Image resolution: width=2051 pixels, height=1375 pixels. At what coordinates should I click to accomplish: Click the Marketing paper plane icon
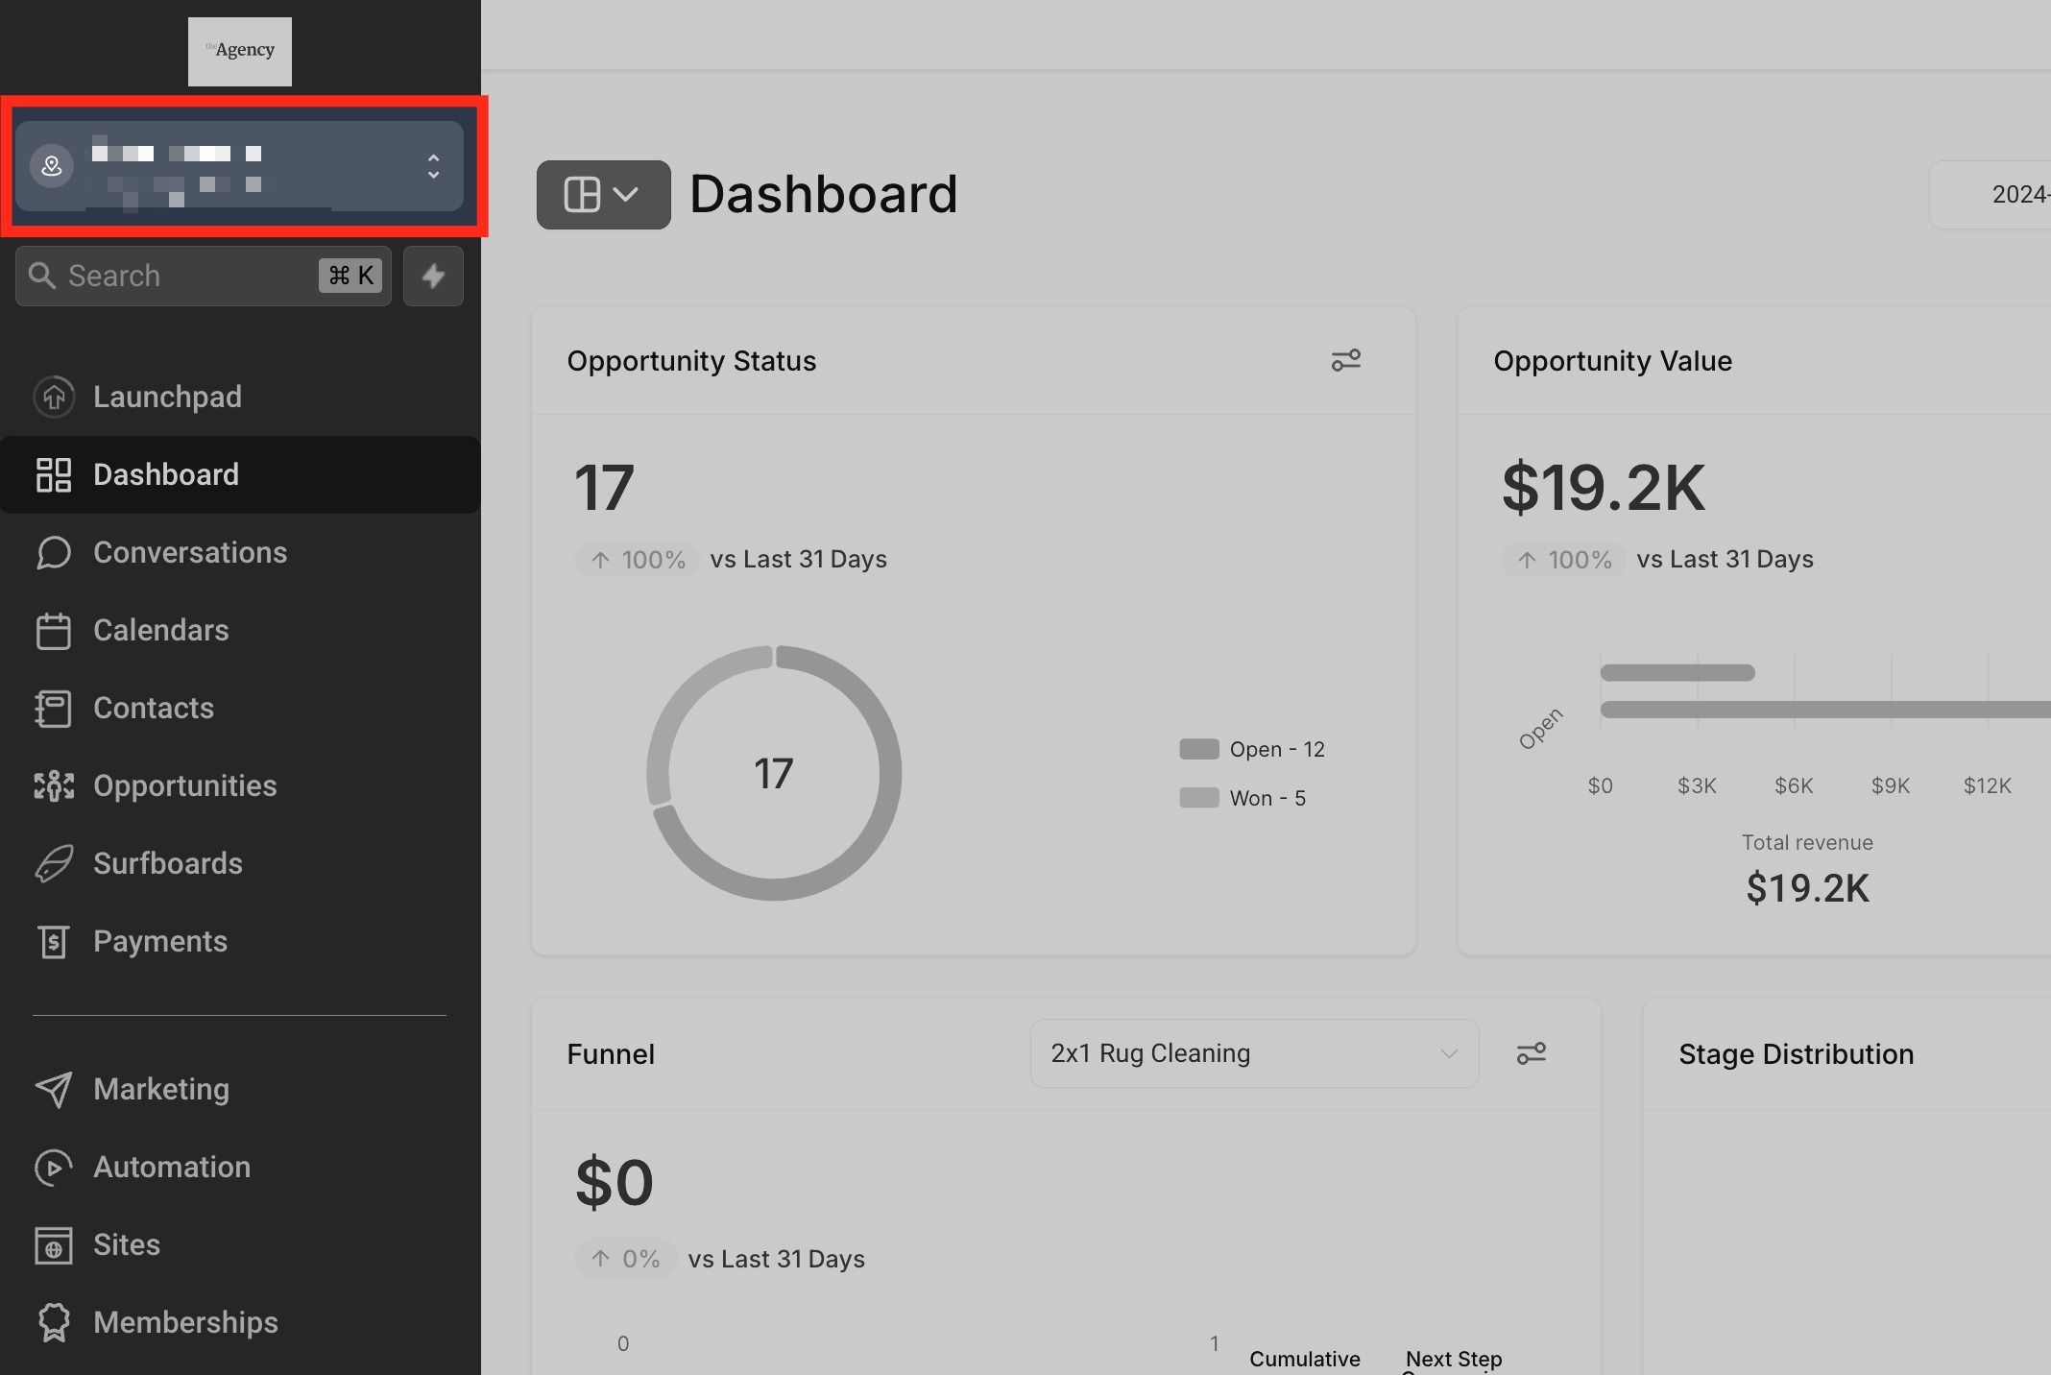point(54,1089)
